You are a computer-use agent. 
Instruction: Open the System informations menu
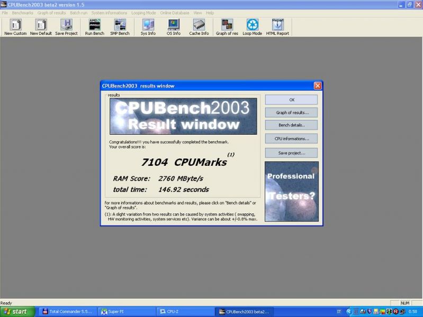click(109, 13)
